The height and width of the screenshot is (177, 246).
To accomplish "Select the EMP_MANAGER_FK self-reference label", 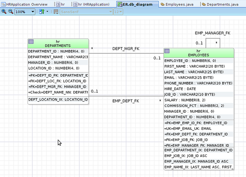I will pyautogui.click(x=212, y=32).
